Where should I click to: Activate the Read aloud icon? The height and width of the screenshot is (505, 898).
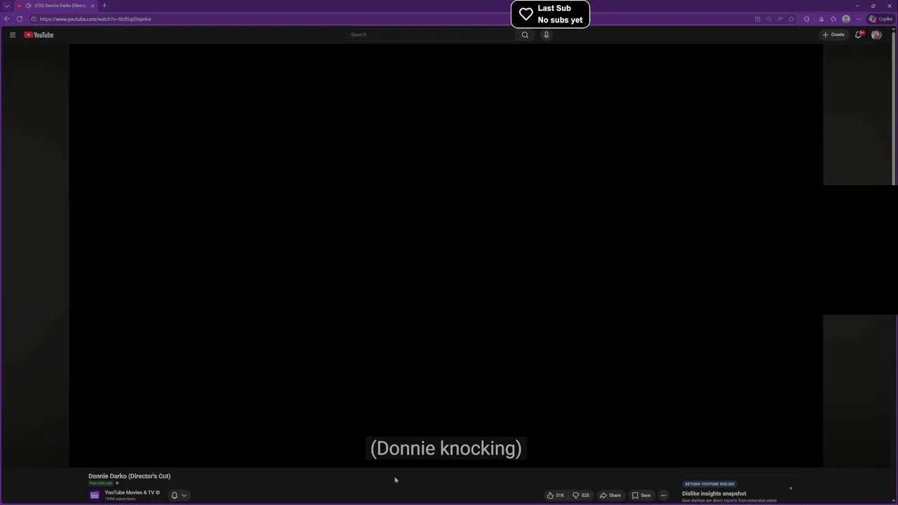pos(780,19)
